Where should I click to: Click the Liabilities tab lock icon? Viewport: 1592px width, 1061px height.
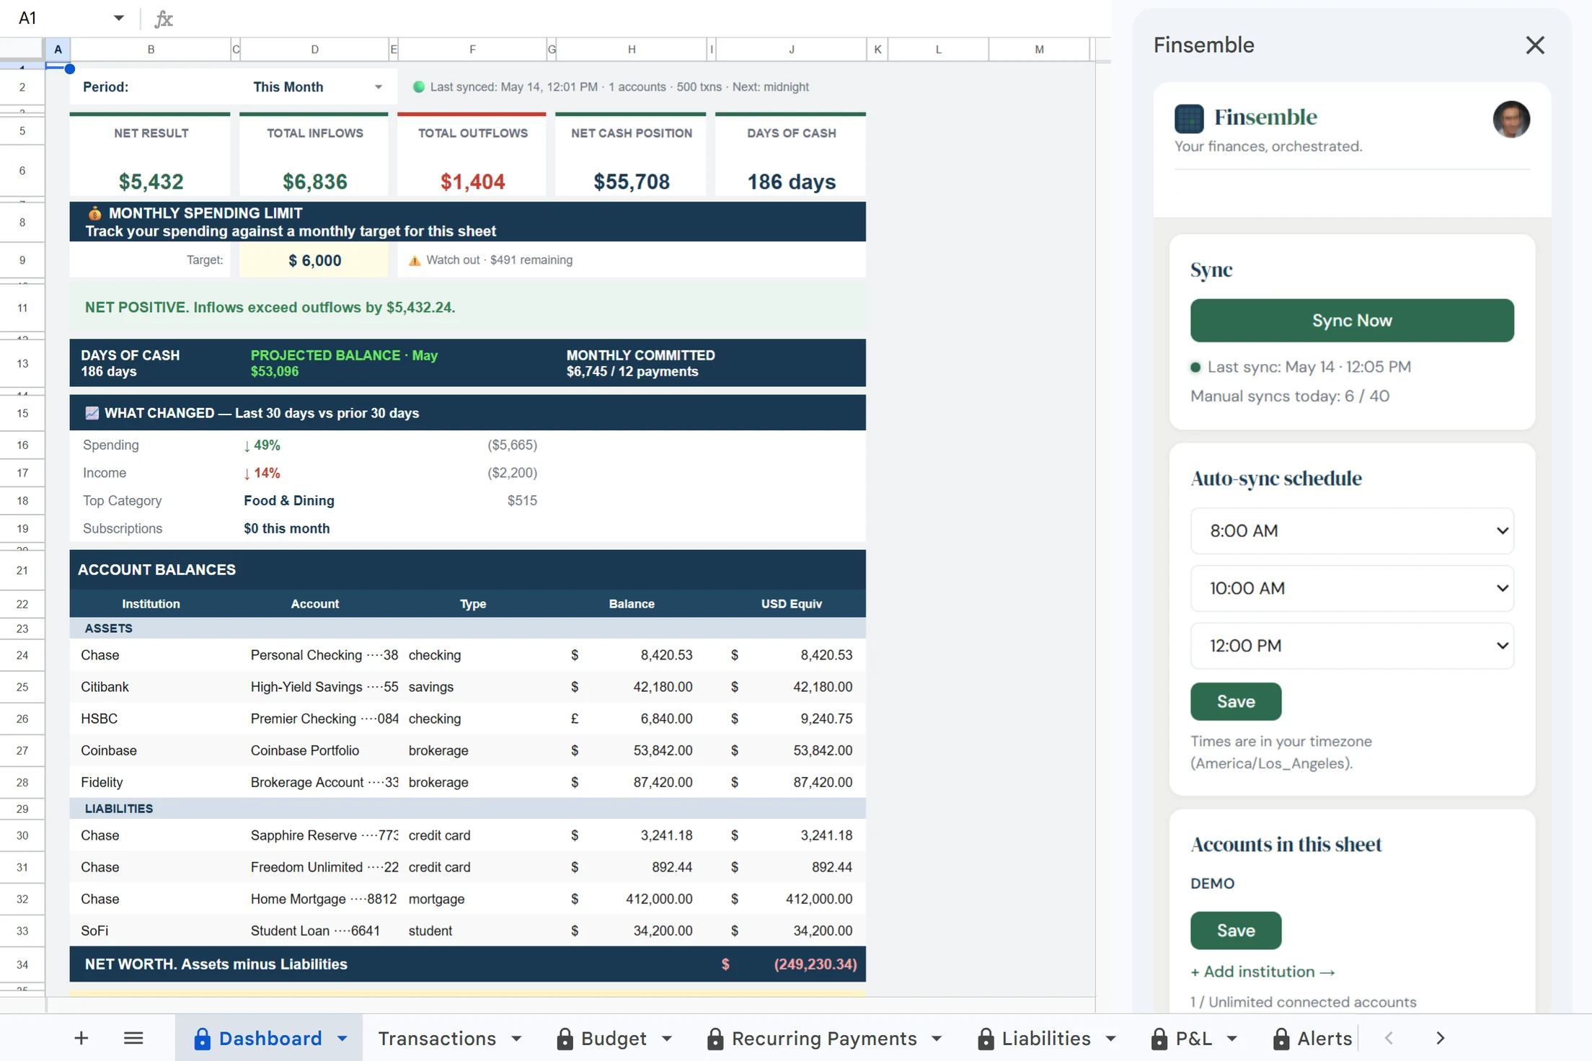pos(986,1039)
